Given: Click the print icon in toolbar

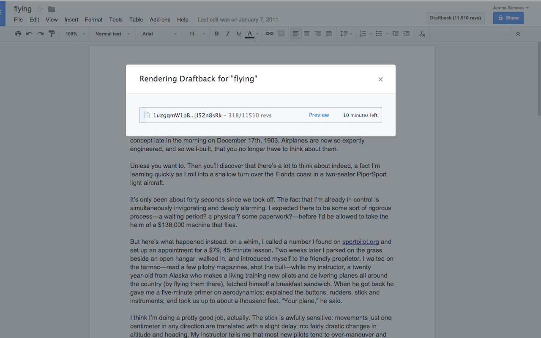Looking at the screenshot, I should [18, 34].
